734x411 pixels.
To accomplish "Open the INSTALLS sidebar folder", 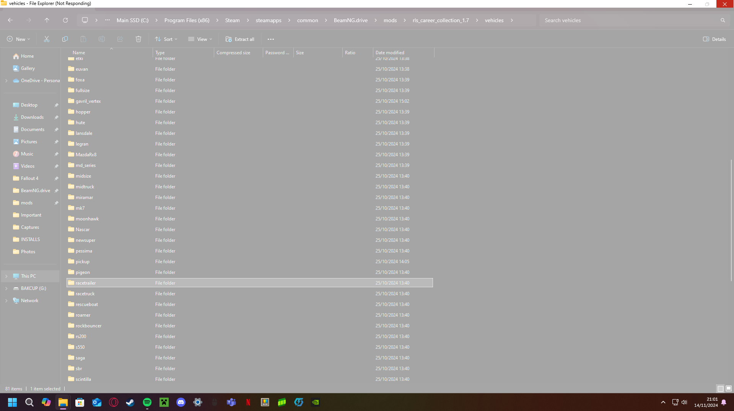I will tap(30, 239).
